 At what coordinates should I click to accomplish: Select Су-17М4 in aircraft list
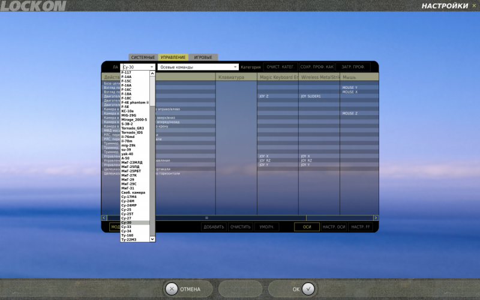pyautogui.click(x=135, y=197)
